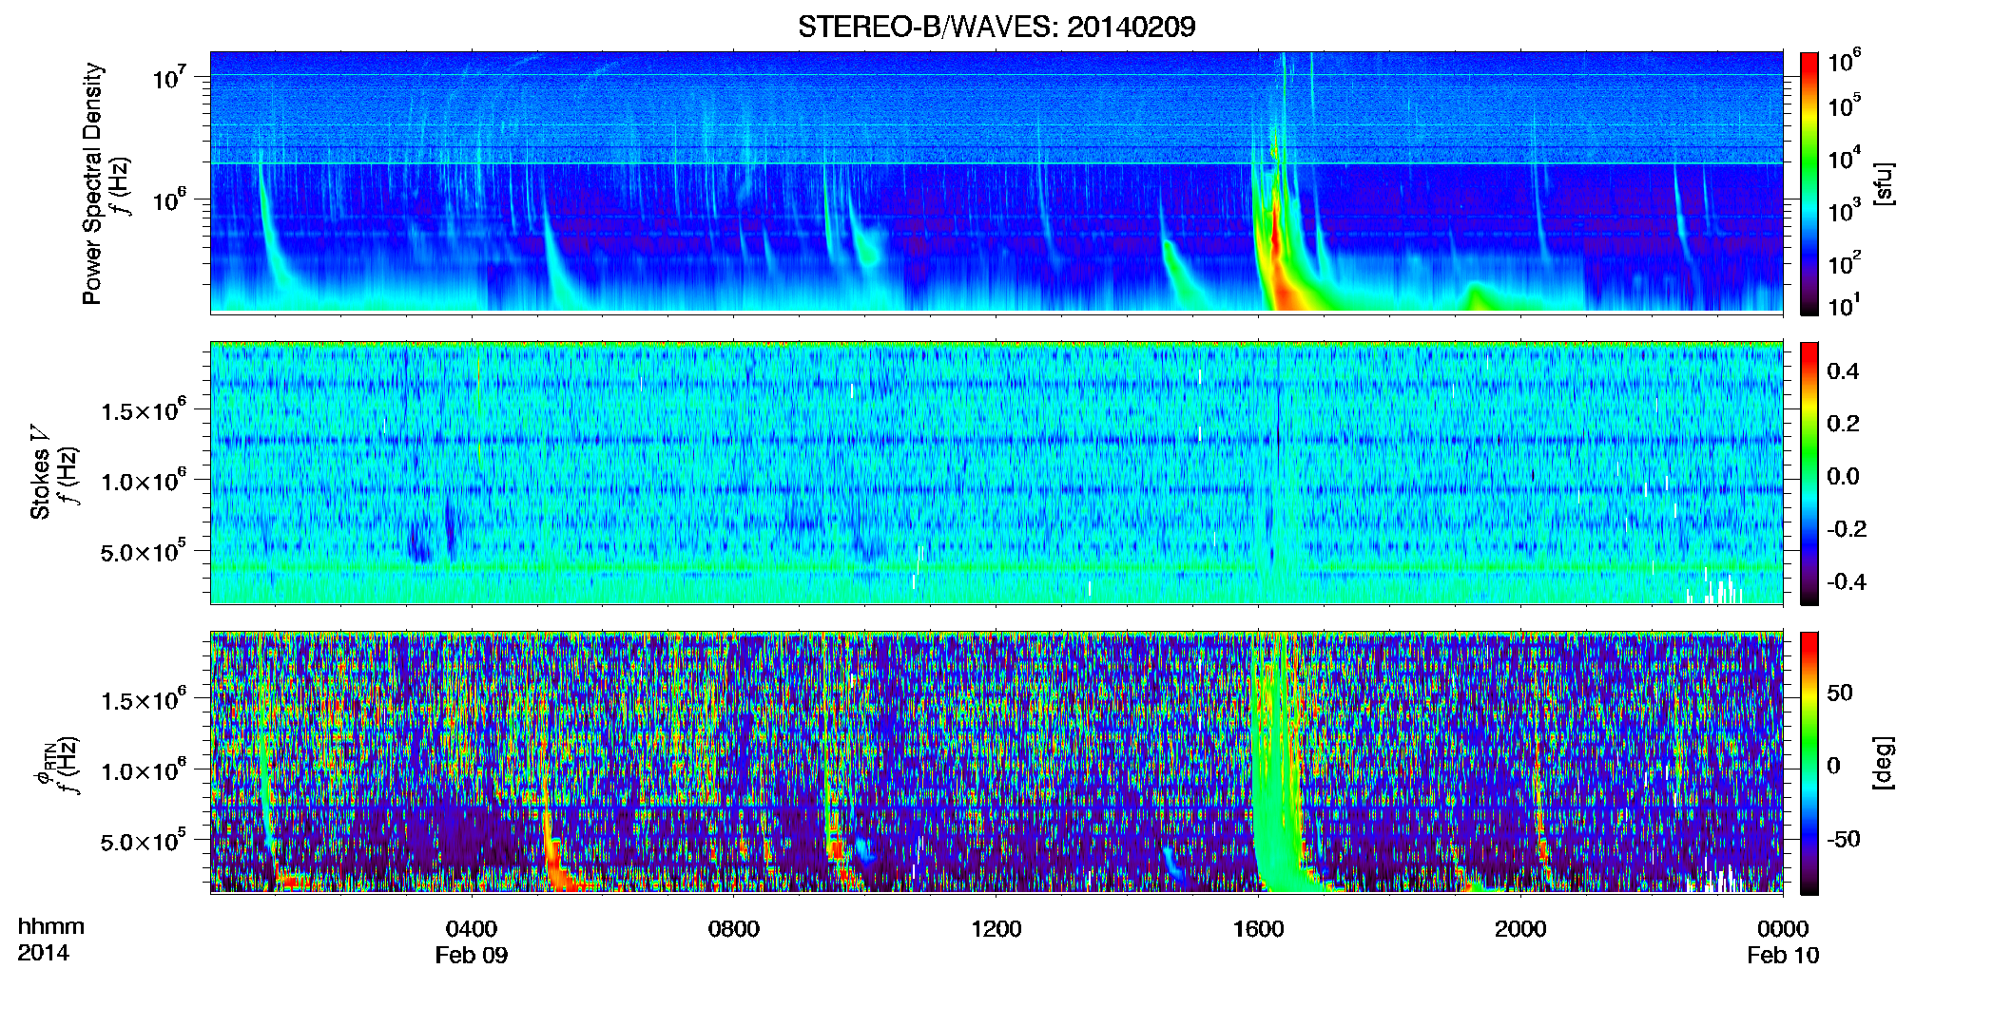The height and width of the screenshot is (1026, 1993).
Task: Click the 1.0×10^6 tick in phi panel
Action: pyautogui.click(x=143, y=770)
